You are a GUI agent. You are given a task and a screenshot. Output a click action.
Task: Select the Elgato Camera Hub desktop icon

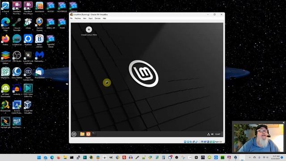click(28, 74)
